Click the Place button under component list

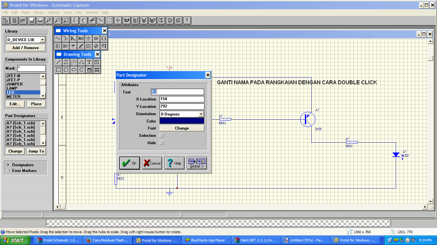[36, 104]
